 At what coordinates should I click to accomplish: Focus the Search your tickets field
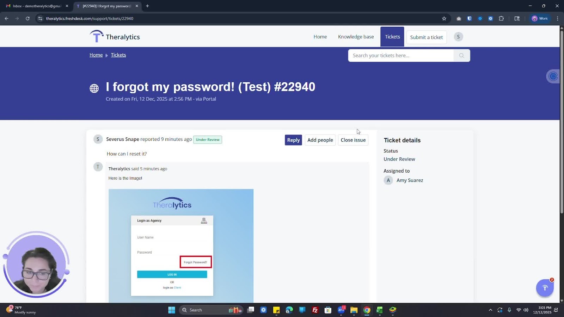click(x=401, y=55)
